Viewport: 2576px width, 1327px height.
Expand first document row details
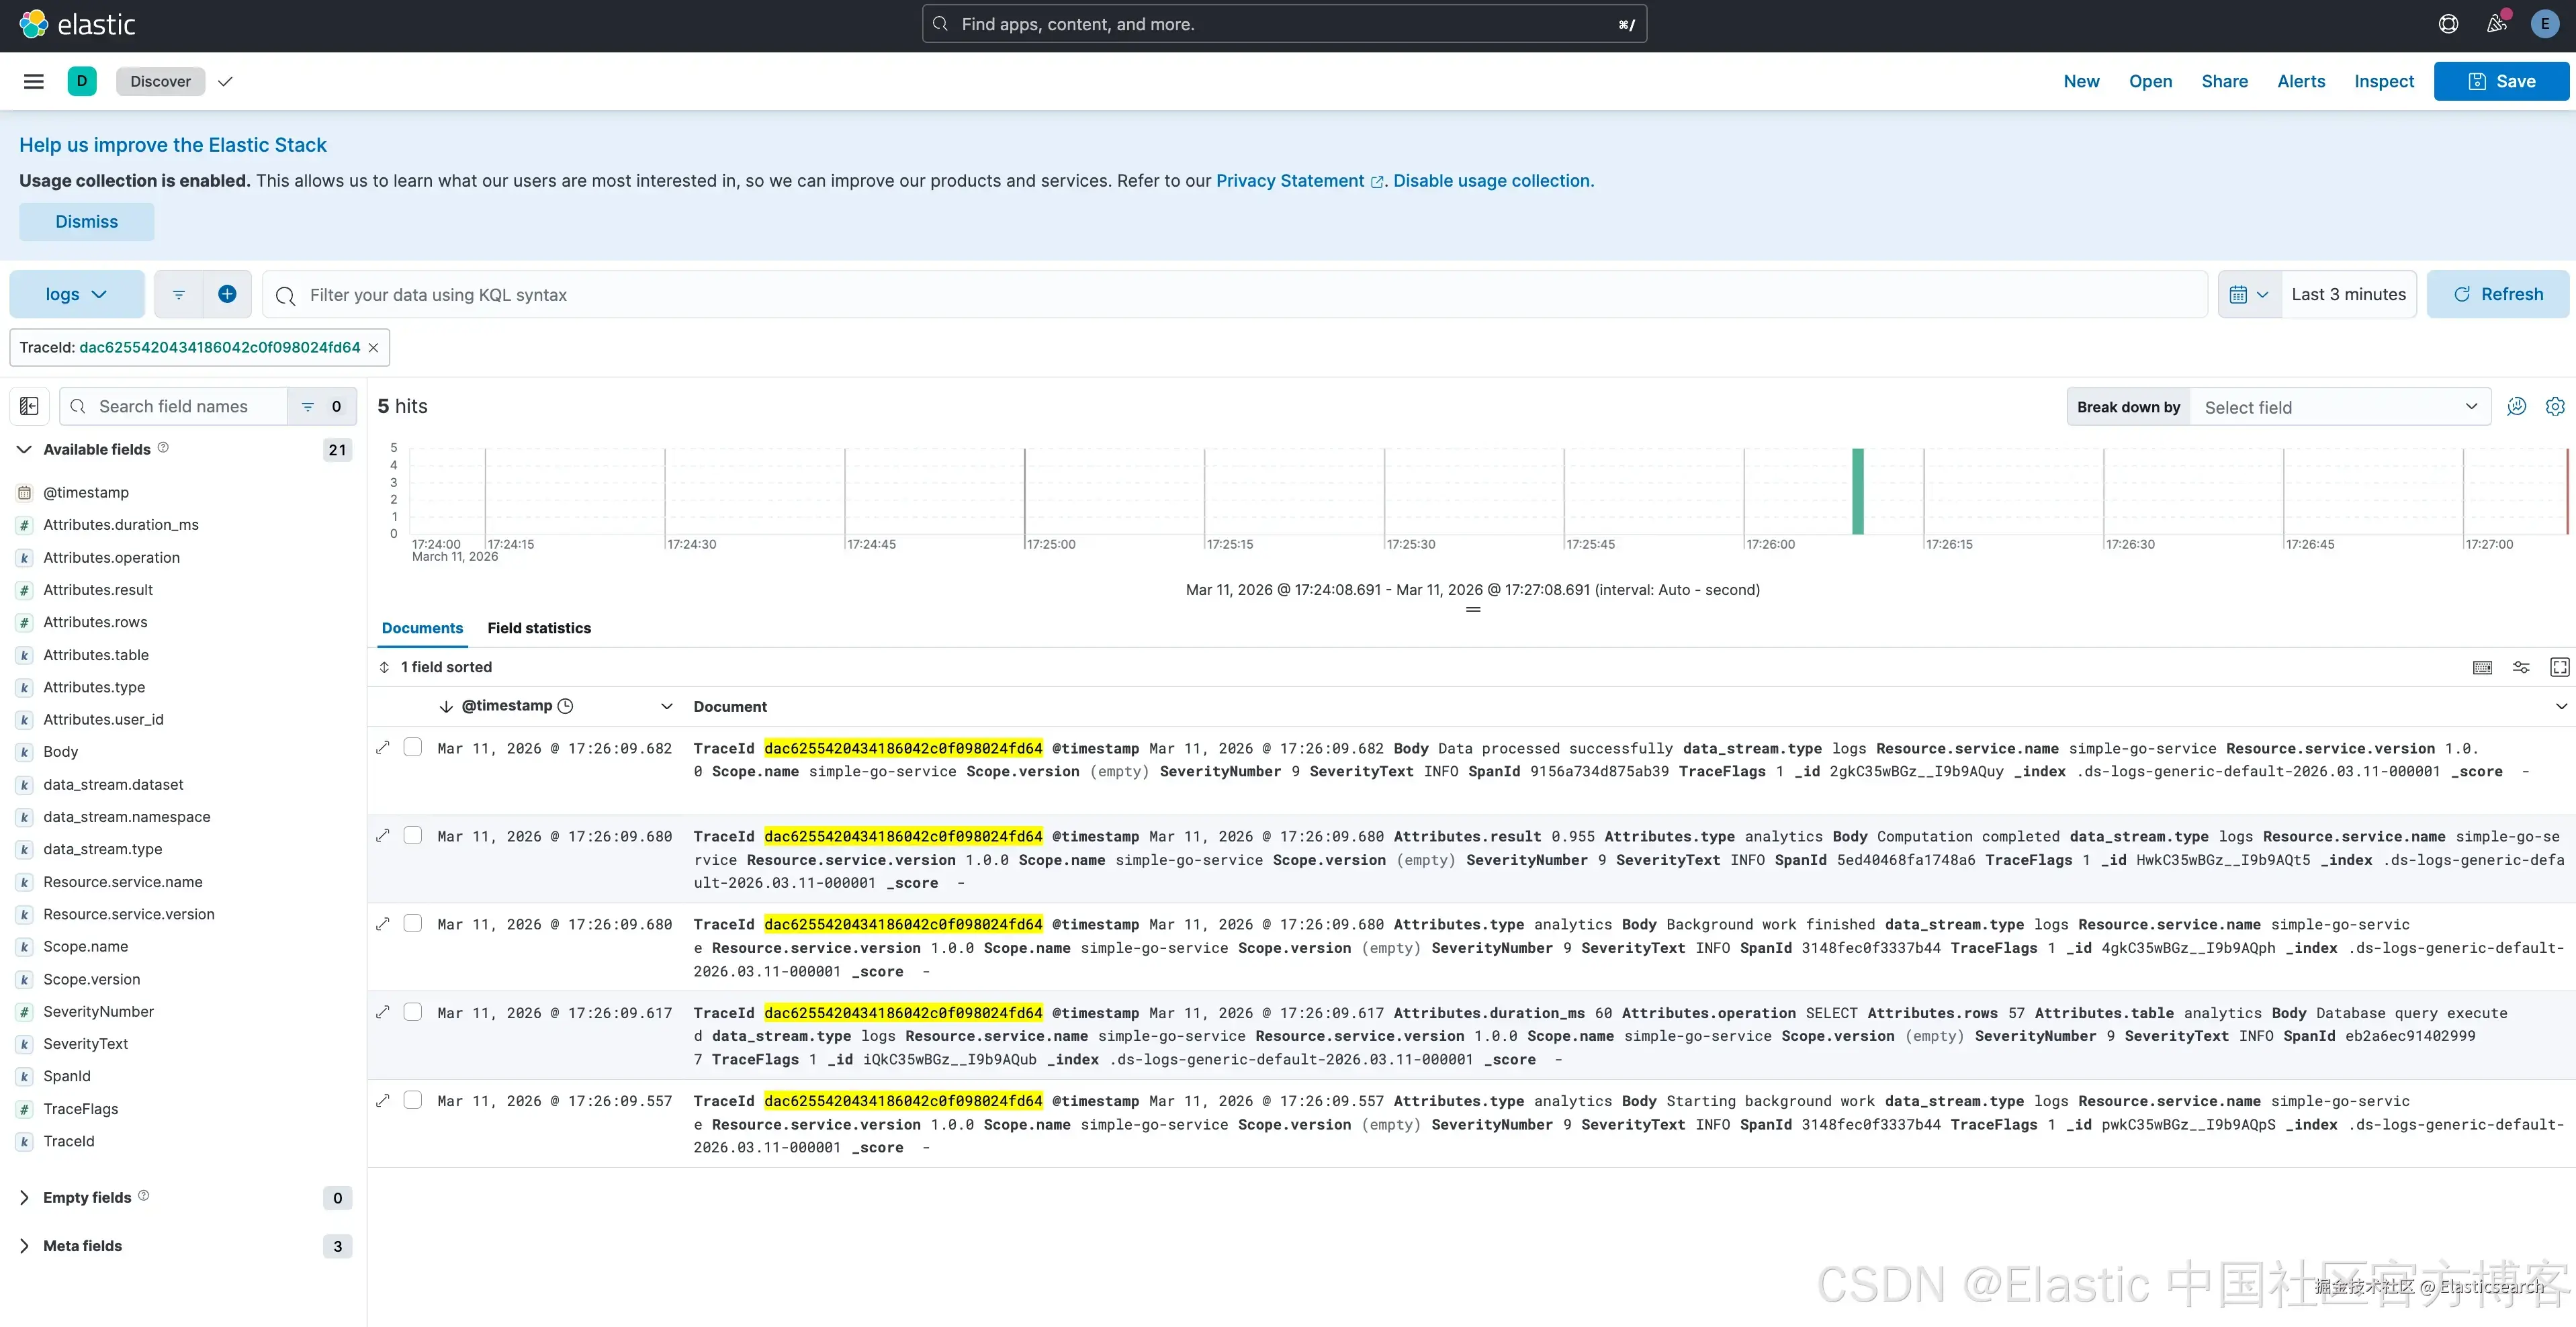(383, 747)
